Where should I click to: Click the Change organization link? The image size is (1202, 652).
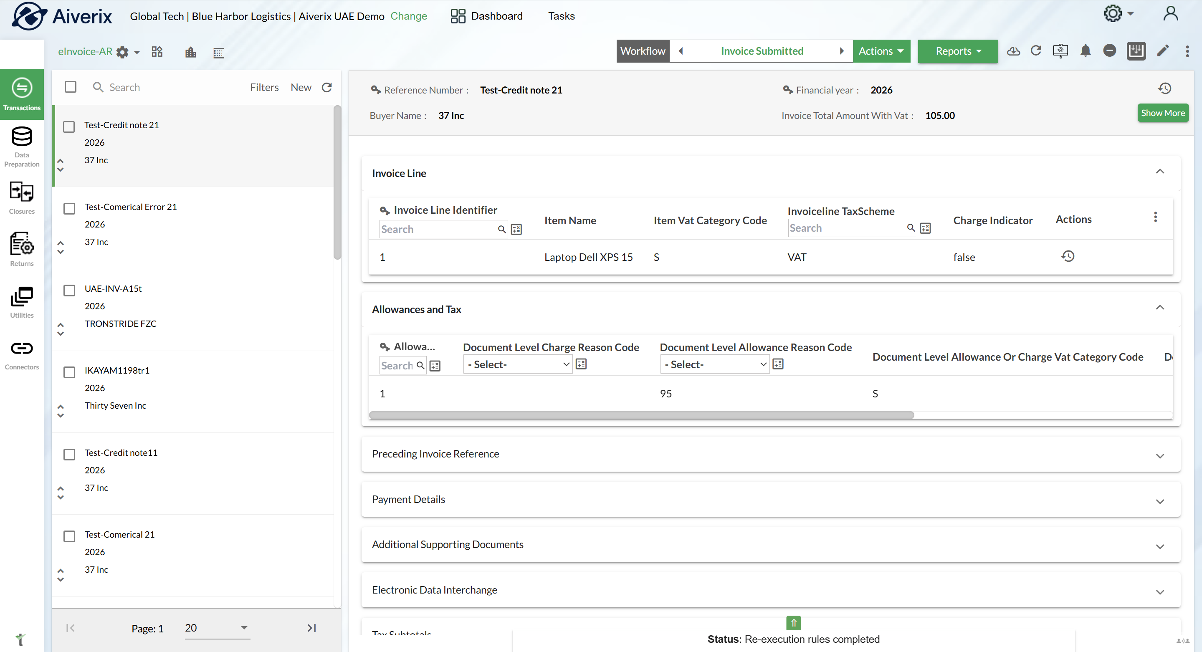click(x=409, y=16)
